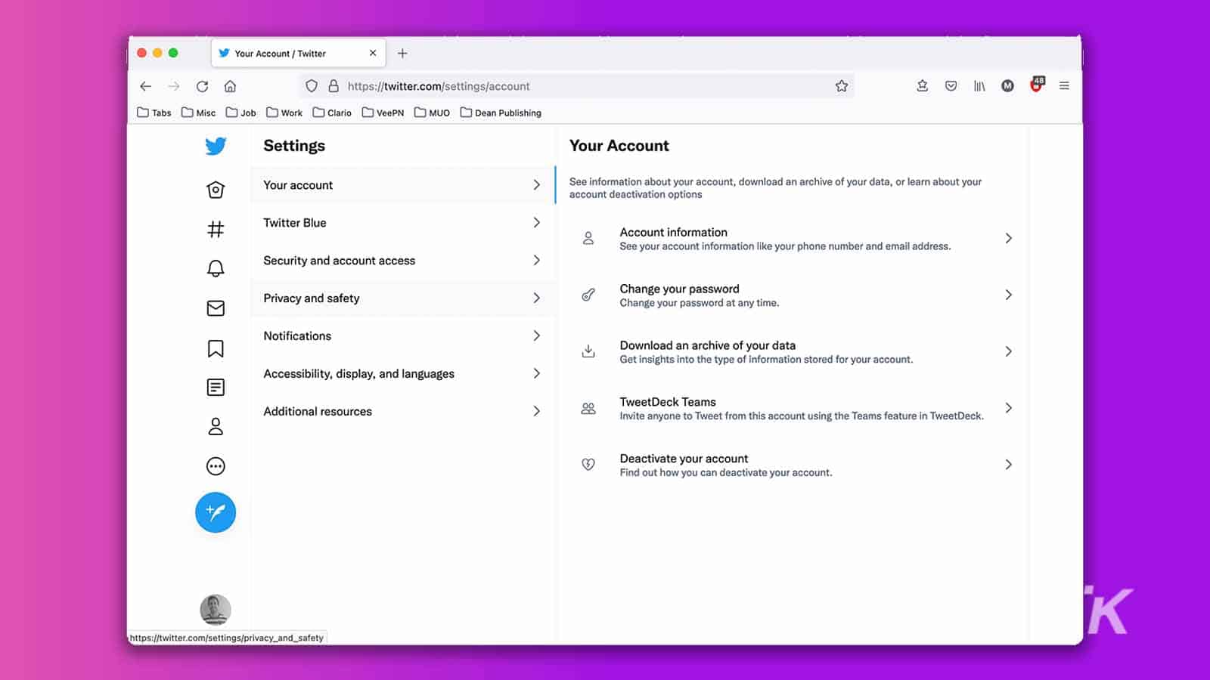
Task: Open the Home icon in Twitter sidebar
Action: click(x=216, y=190)
